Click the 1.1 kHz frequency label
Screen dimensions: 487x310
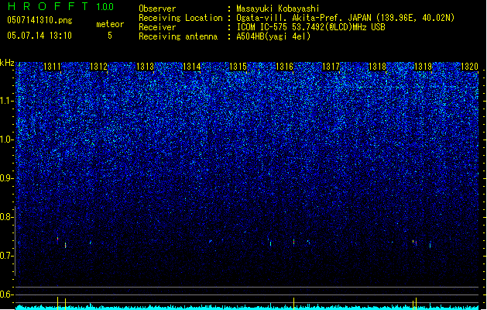[x=7, y=101]
